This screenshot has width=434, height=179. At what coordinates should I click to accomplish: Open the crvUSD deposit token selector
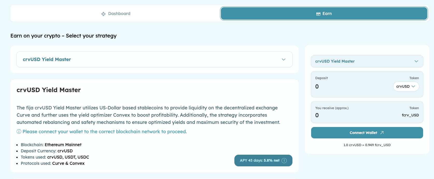[x=406, y=86]
